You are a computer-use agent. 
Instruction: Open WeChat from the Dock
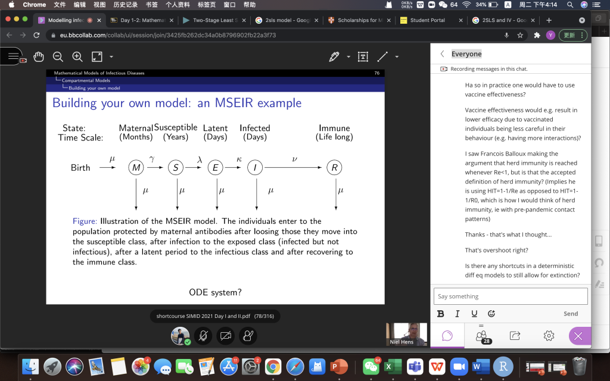[x=371, y=367]
